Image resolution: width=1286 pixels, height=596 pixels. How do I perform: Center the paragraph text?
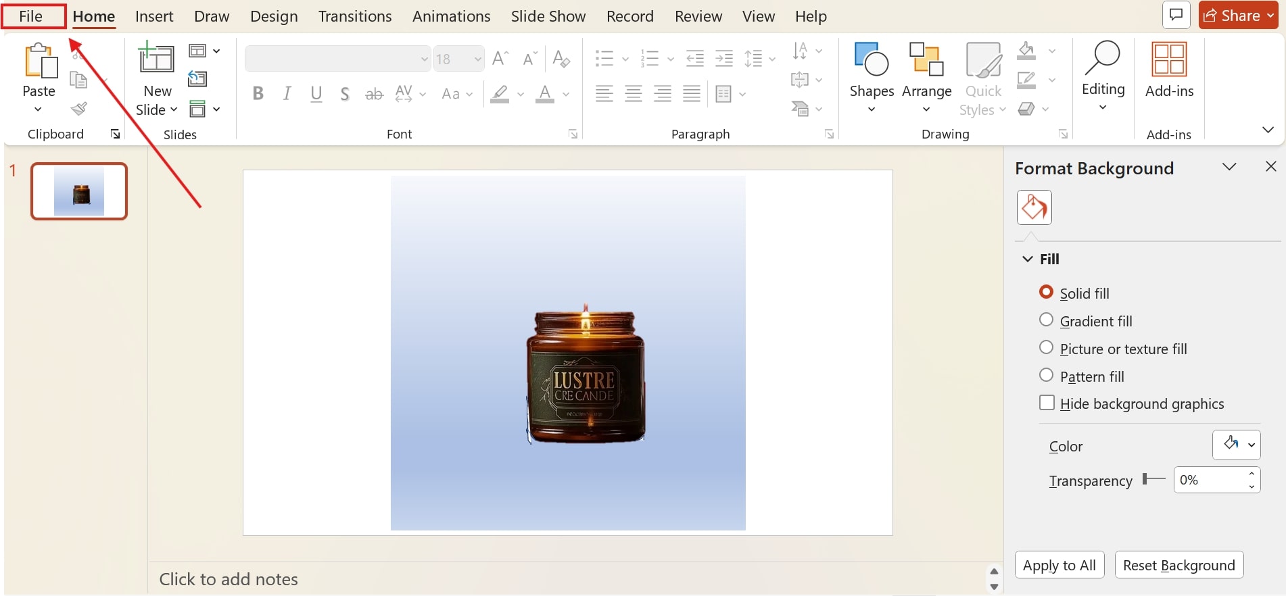tap(633, 94)
